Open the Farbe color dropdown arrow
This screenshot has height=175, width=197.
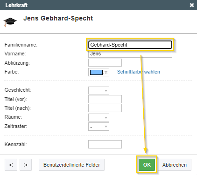tap(106, 72)
